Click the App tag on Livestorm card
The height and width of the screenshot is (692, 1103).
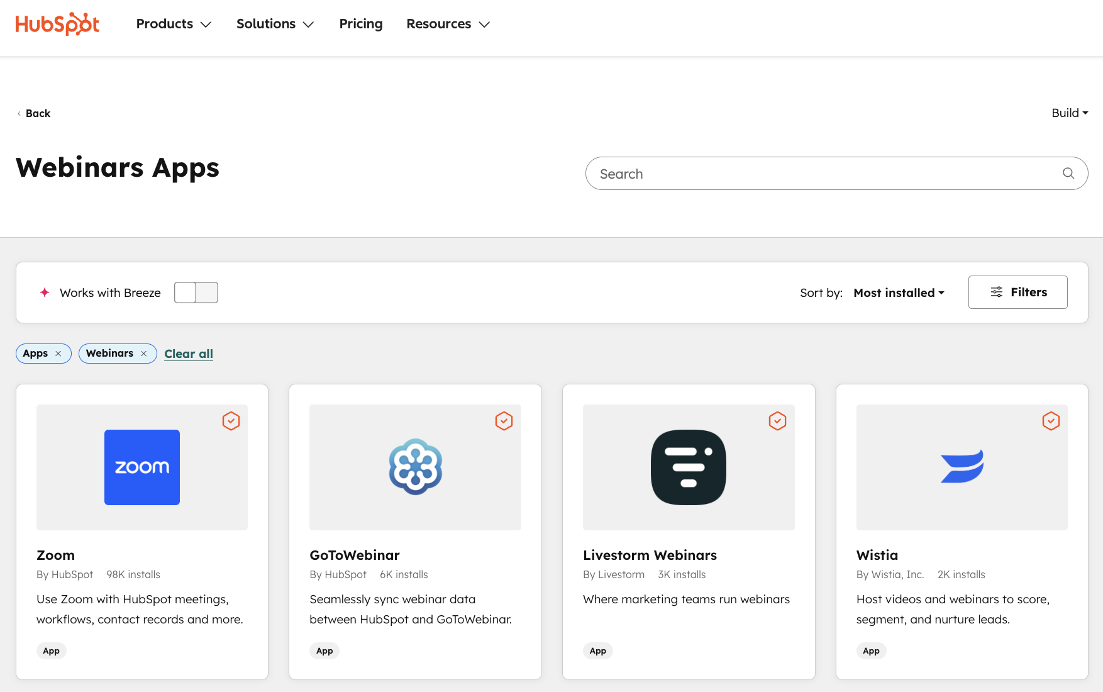[x=598, y=651]
